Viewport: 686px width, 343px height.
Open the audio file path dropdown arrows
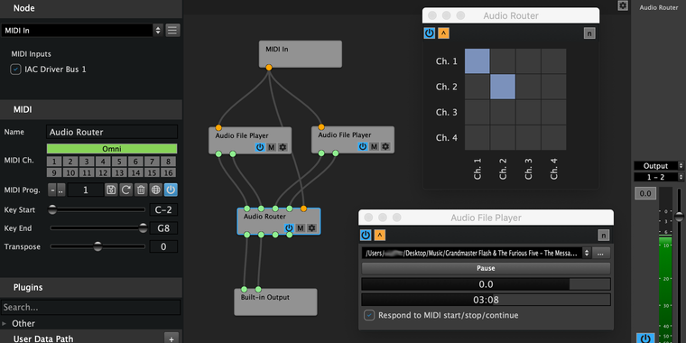[587, 253]
